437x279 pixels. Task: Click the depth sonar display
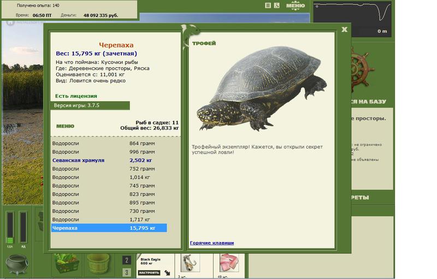click(352, 19)
